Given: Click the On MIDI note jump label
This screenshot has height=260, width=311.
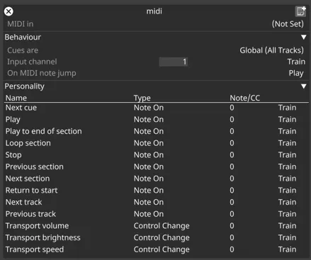Looking at the screenshot, I should pyautogui.click(x=42, y=73).
